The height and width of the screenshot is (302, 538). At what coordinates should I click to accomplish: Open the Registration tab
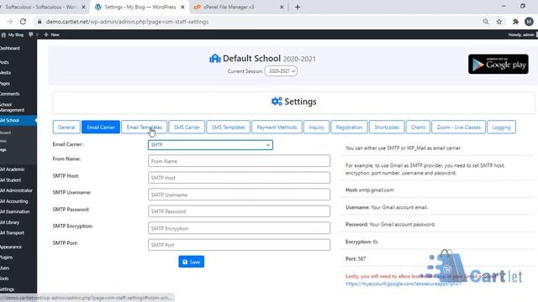click(x=349, y=127)
